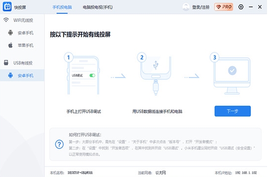Viewport: 269px width, 177px height.
Task: Click the 以太网 network status text
Action: [x=161, y=173]
